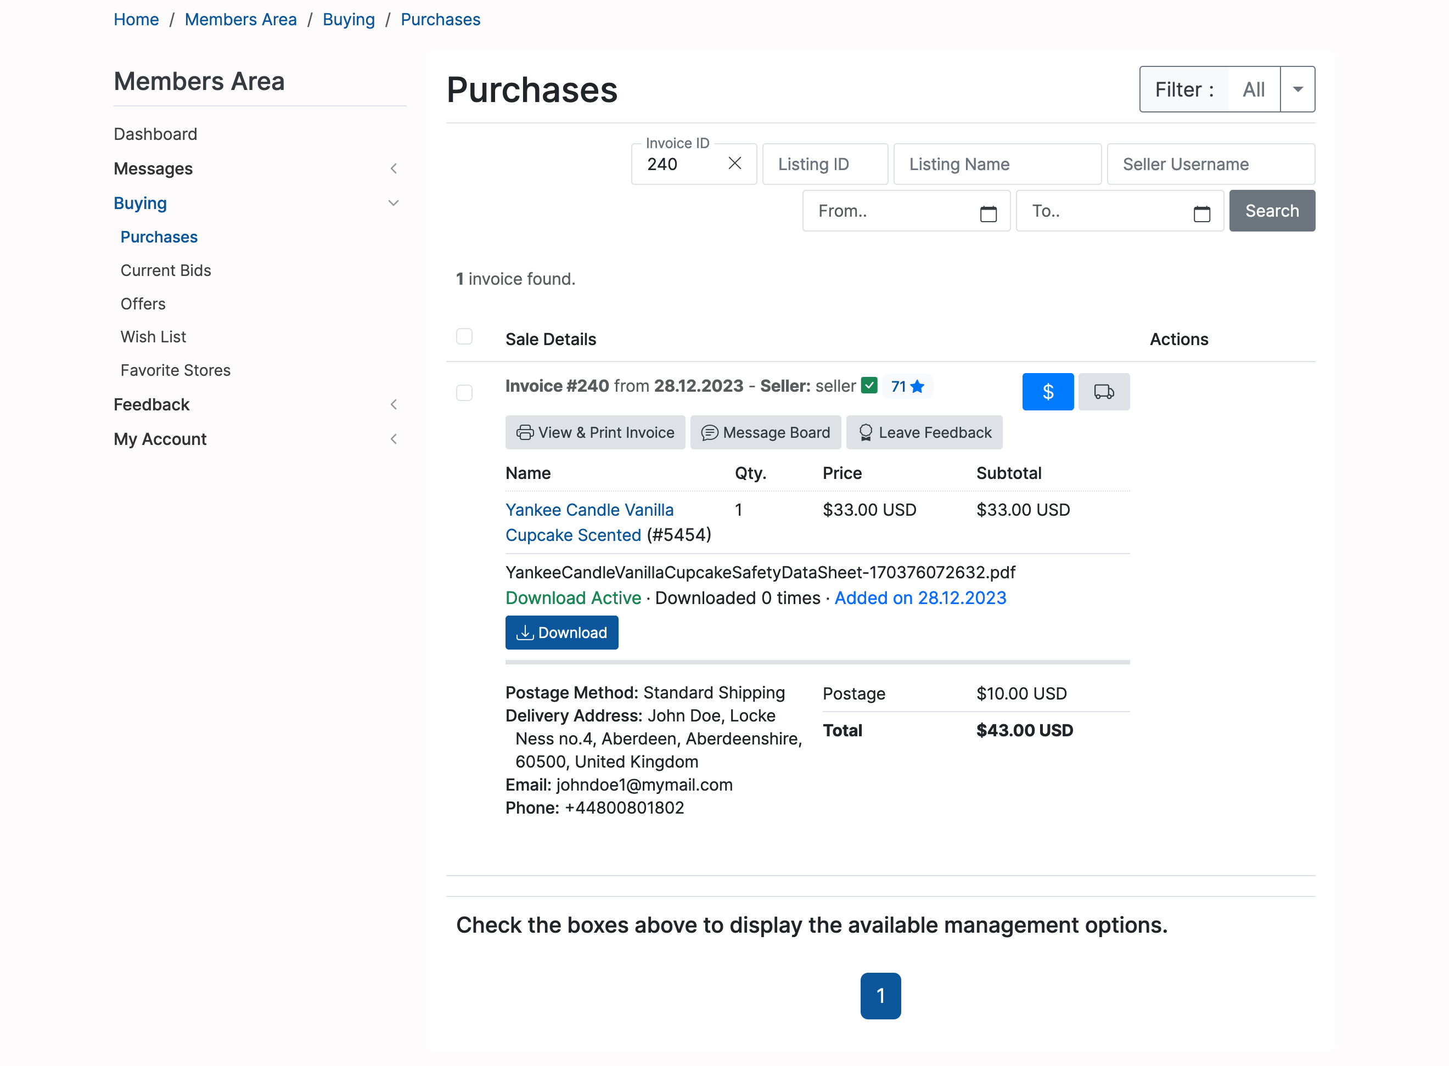Select all invoices checkbox in header
Viewport: 1449px width, 1066px height.
pos(464,336)
